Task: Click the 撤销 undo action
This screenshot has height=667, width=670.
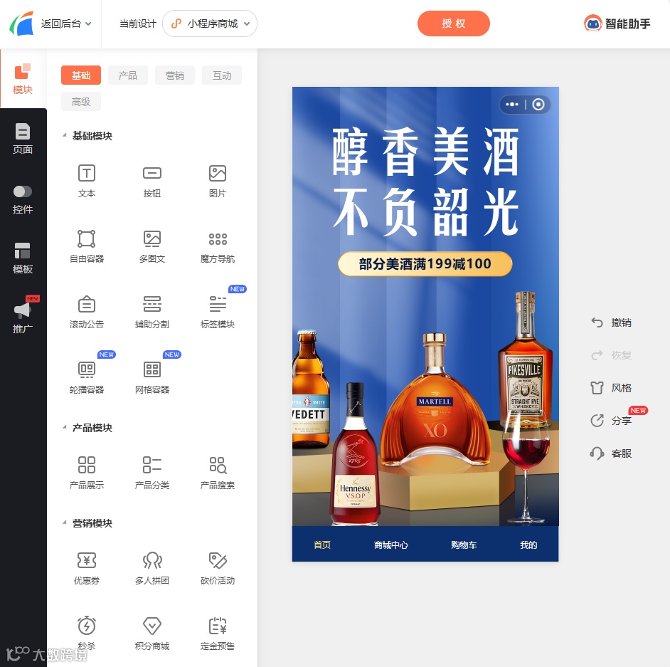Action: (611, 322)
